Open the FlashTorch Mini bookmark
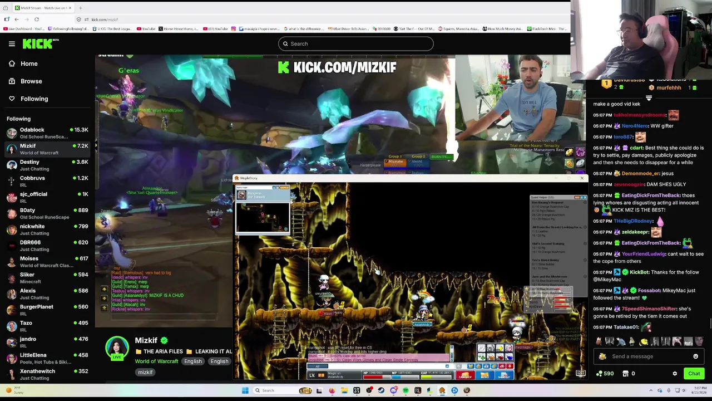The width and height of the screenshot is (712, 401). point(546,28)
